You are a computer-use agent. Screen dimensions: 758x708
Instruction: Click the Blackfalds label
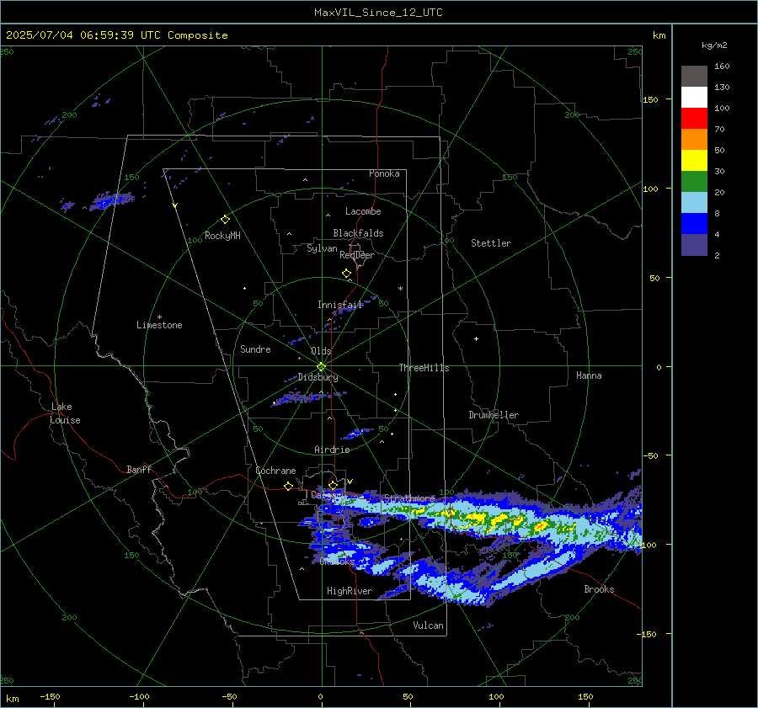358,233
